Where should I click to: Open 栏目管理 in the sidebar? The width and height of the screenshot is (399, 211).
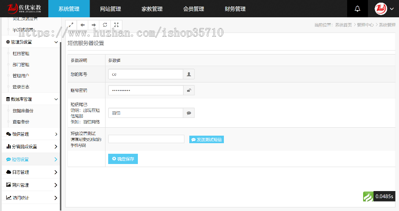[21, 54]
